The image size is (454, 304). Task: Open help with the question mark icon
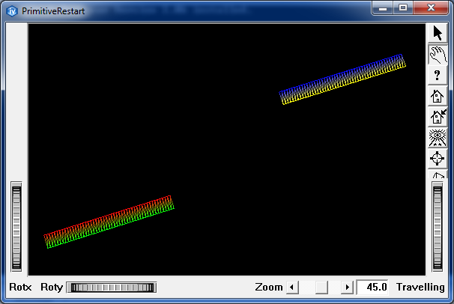click(x=438, y=75)
